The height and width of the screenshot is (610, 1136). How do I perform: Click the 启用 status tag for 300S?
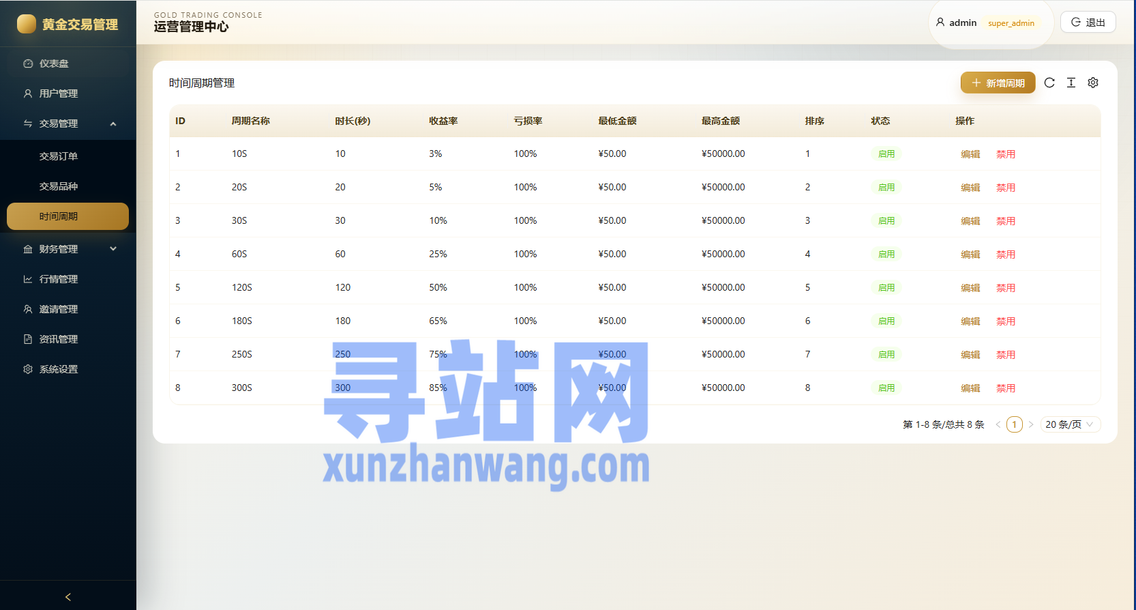point(886,388)
